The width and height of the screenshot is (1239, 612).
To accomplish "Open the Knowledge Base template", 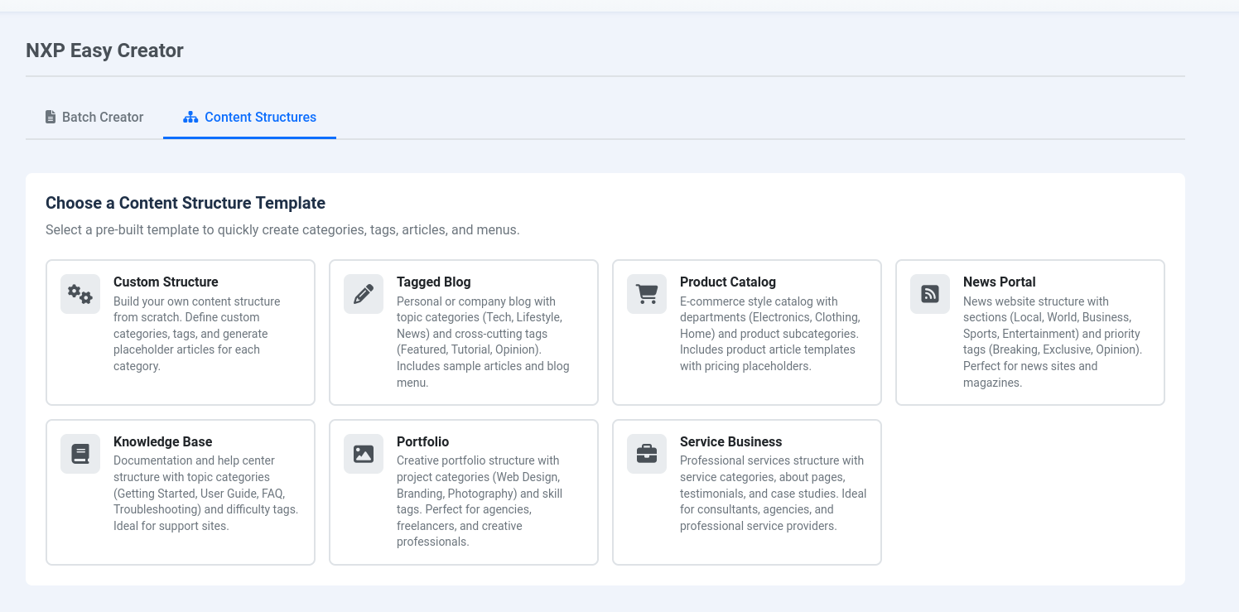I will [181, 492].
